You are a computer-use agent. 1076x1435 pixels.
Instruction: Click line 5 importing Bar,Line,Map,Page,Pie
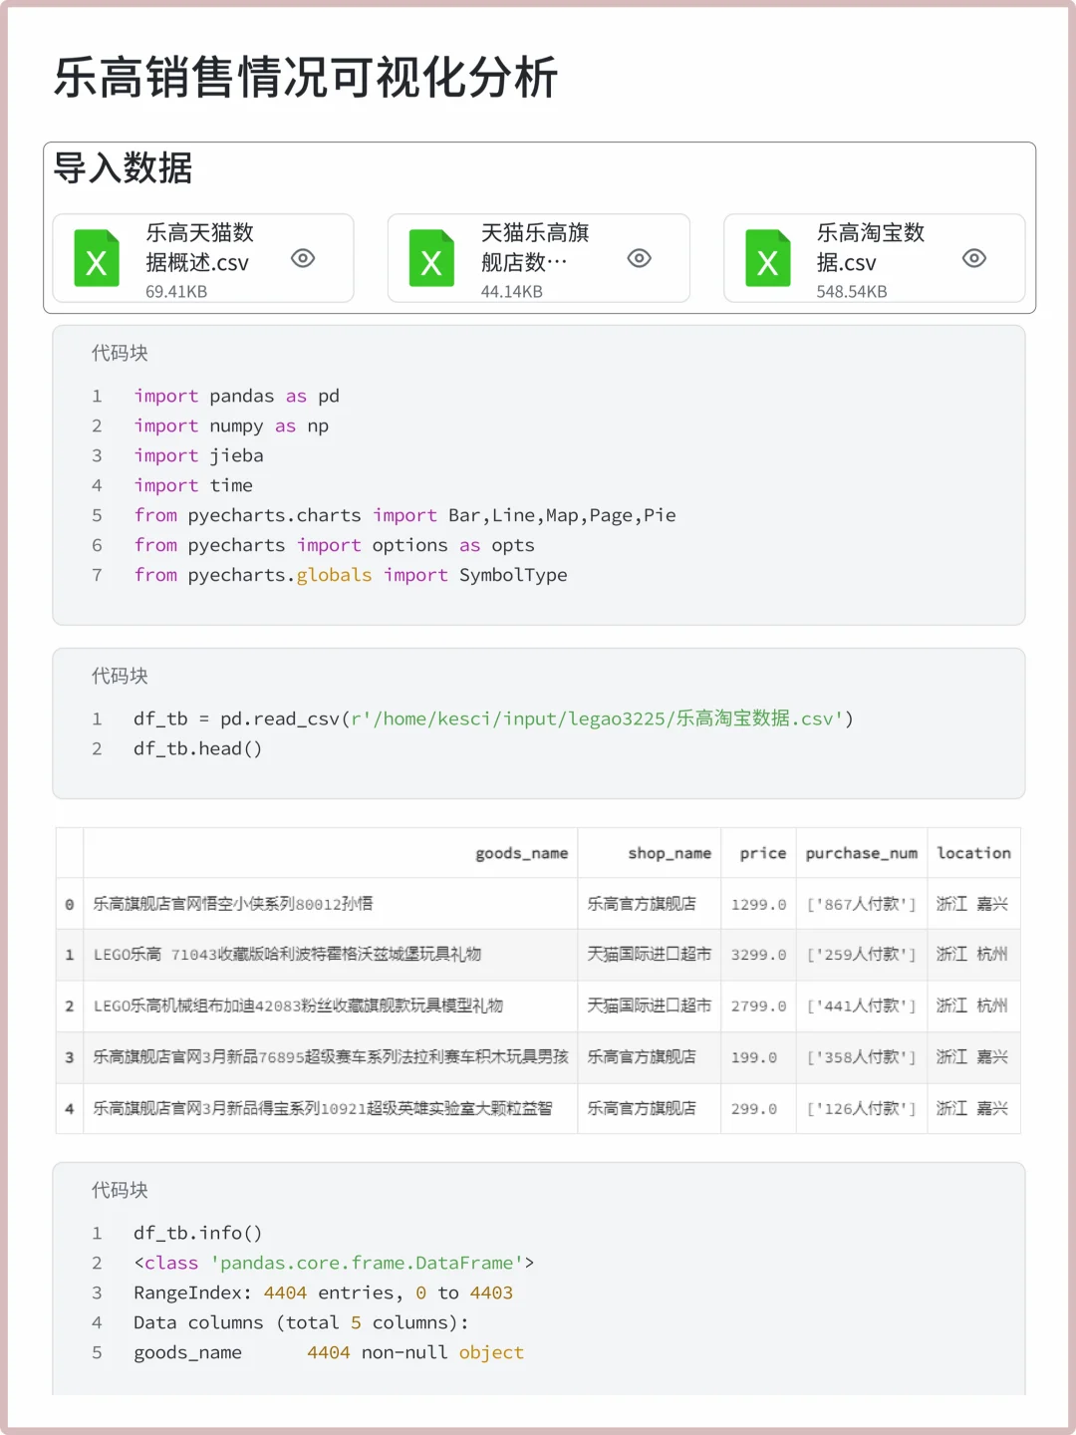pos(405,515)
